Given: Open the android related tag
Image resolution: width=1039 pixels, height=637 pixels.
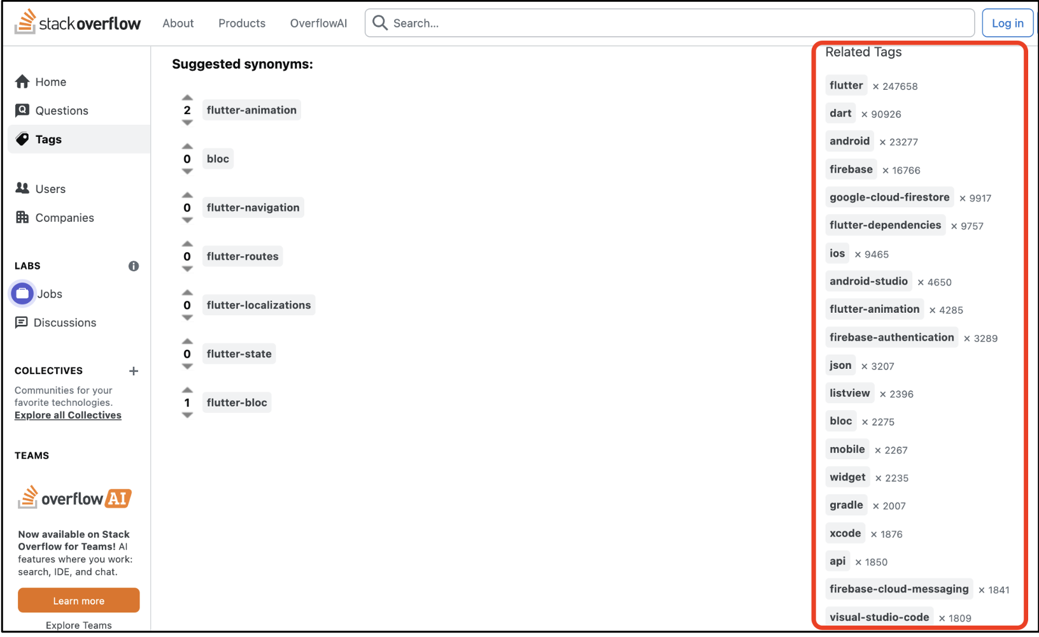Looking at the screenshot, I should click(849, 141).
